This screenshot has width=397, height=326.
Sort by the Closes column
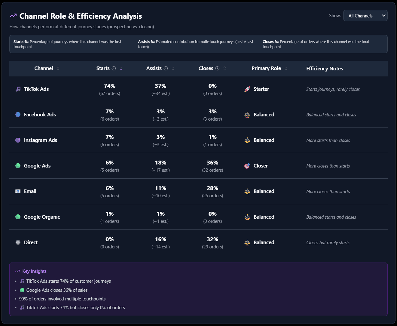(x=224, y=68)
